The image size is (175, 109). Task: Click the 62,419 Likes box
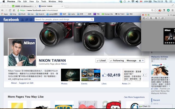111,75
